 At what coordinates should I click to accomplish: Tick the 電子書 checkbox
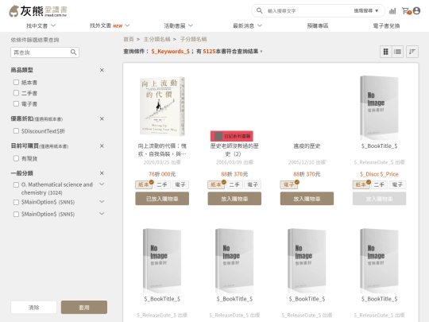click(x=16, y=104)
